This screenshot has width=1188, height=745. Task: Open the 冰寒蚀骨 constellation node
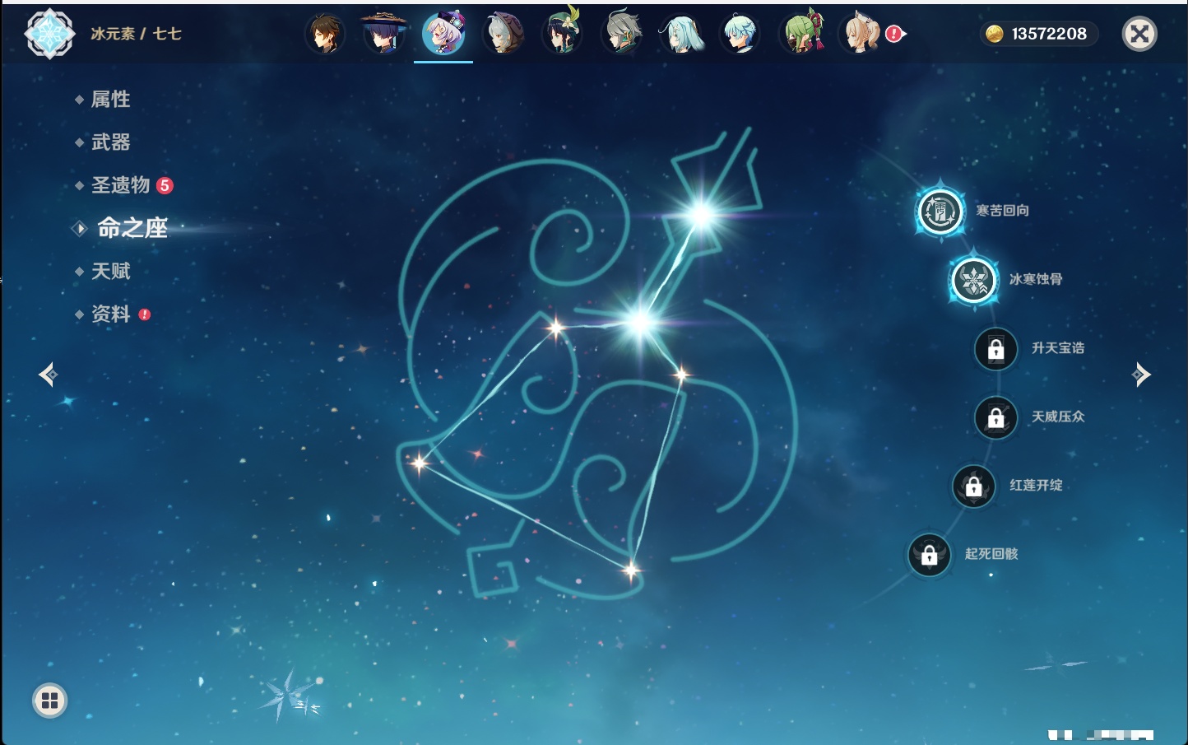974,279
